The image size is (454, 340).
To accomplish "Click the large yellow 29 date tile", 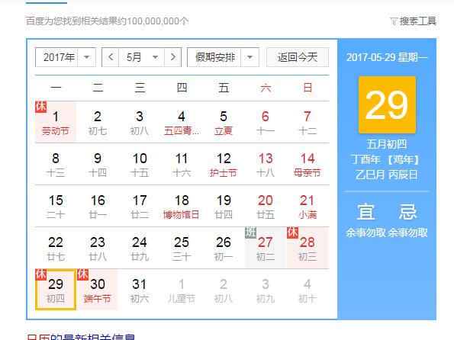I will 387,104.
